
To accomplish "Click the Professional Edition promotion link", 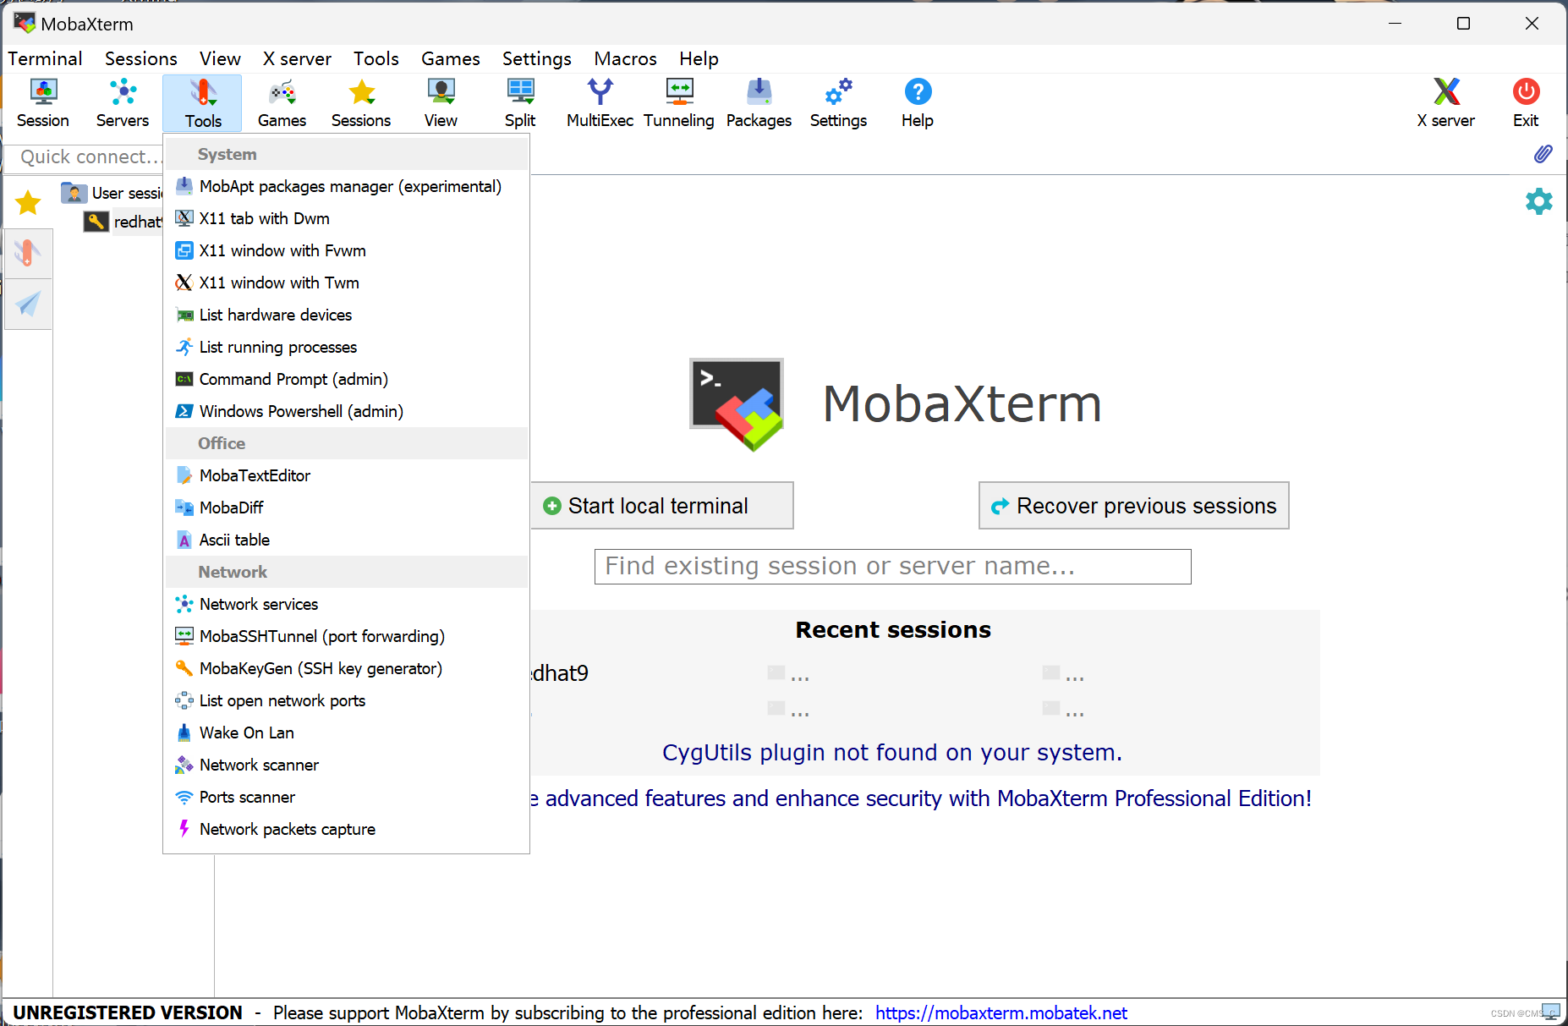I will [921, 798].
